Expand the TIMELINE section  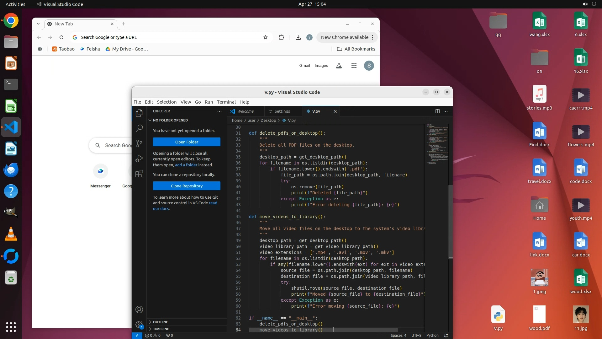161,329
